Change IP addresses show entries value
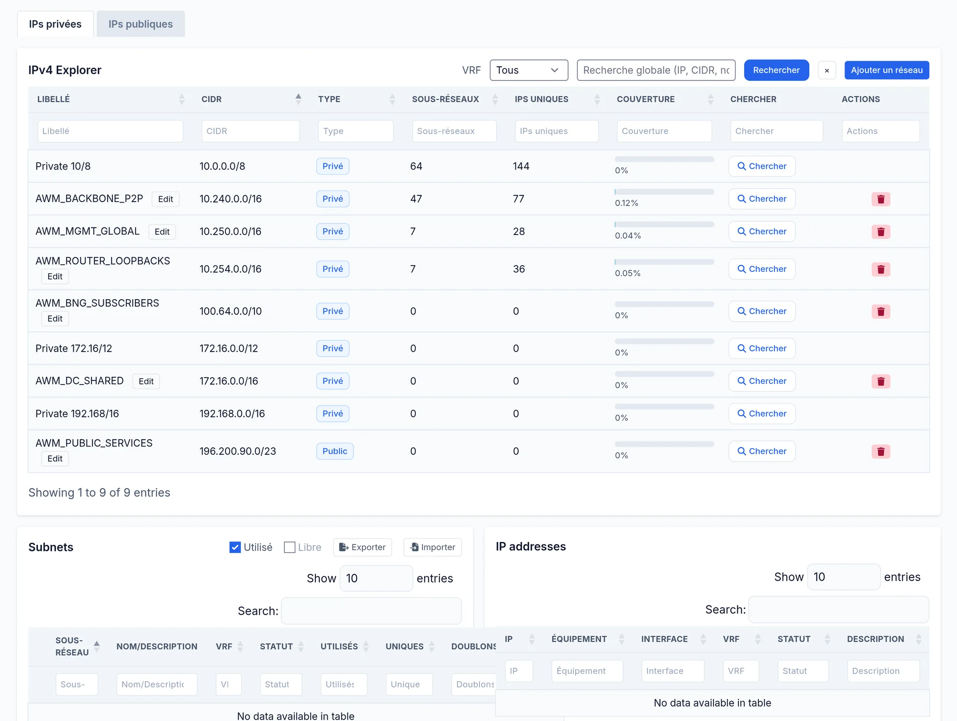The height and width of the screenshot is (721, 957). pyautogui.click(x=844, y=577)
